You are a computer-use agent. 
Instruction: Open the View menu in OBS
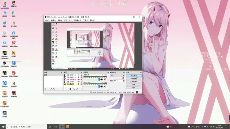tap(60, 20)
